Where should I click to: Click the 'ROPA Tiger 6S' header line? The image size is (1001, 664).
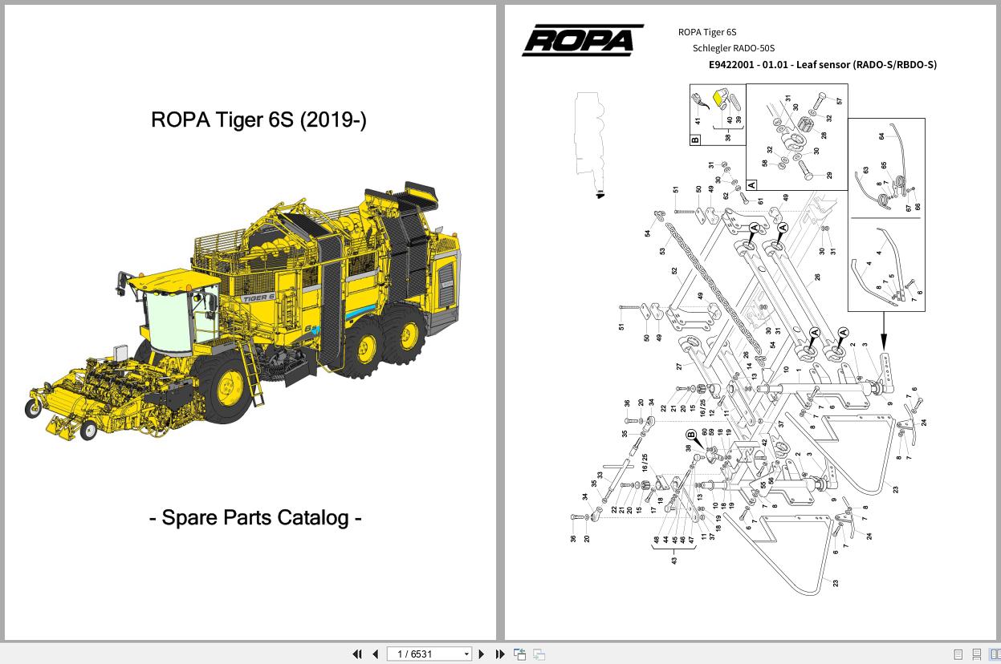tap(707, 32)
